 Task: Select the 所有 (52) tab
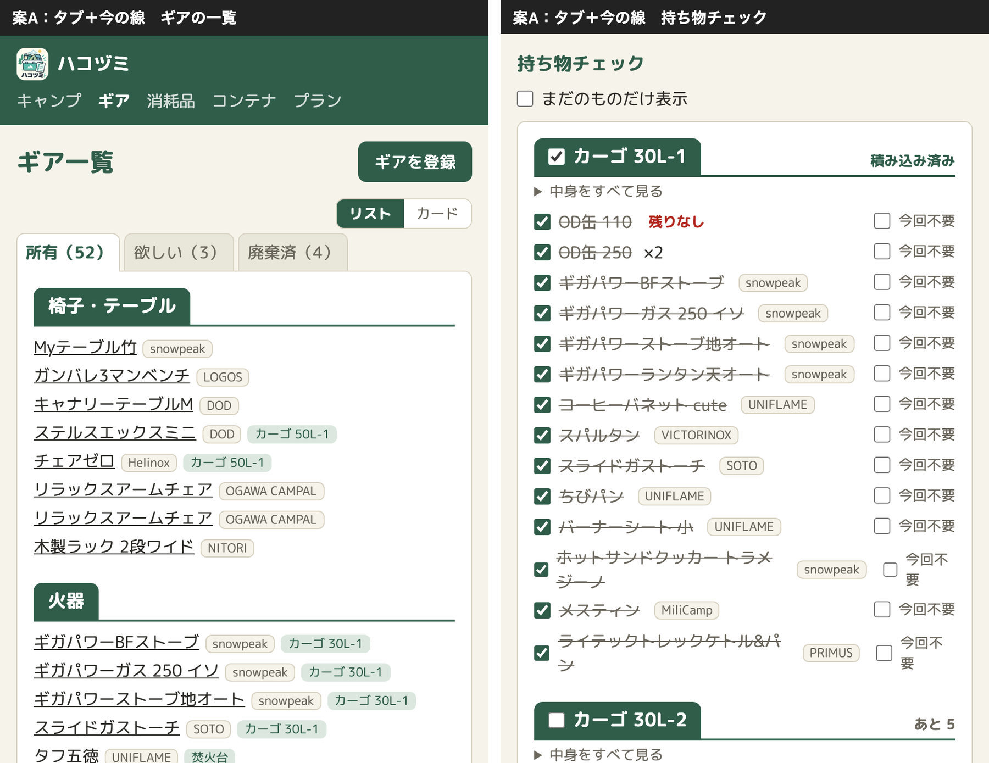point(68,253)
